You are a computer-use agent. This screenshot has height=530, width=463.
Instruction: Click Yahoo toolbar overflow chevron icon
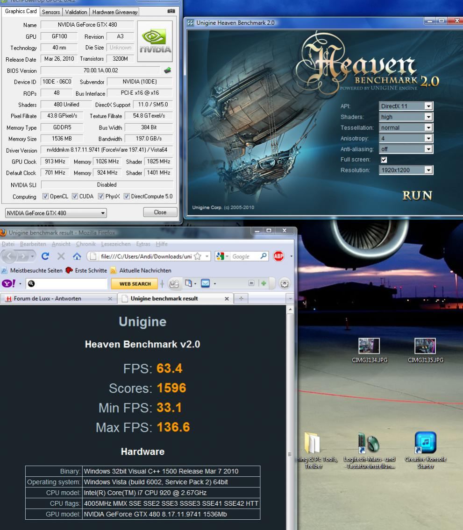click(x=251, y=283)
